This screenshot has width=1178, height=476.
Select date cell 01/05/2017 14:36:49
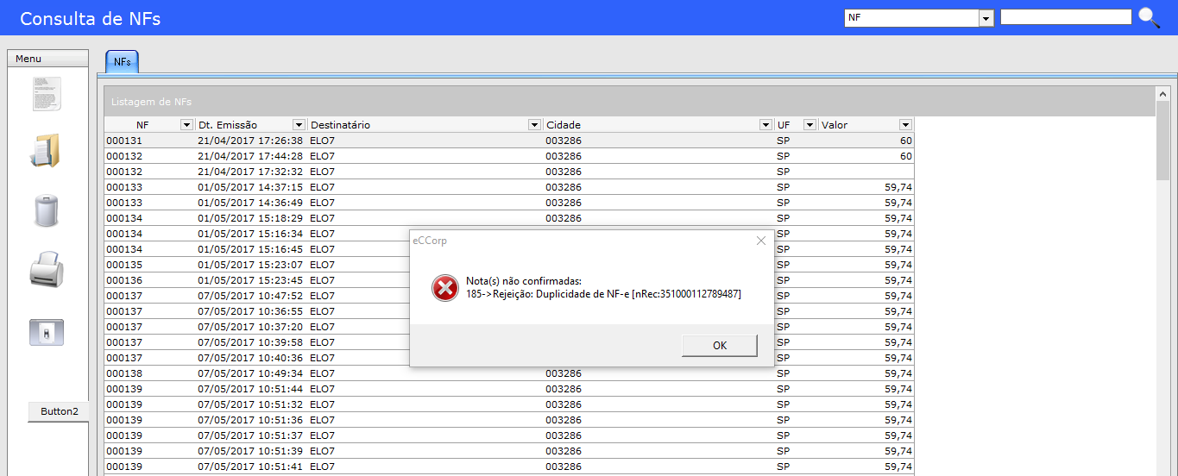[251, 203]
